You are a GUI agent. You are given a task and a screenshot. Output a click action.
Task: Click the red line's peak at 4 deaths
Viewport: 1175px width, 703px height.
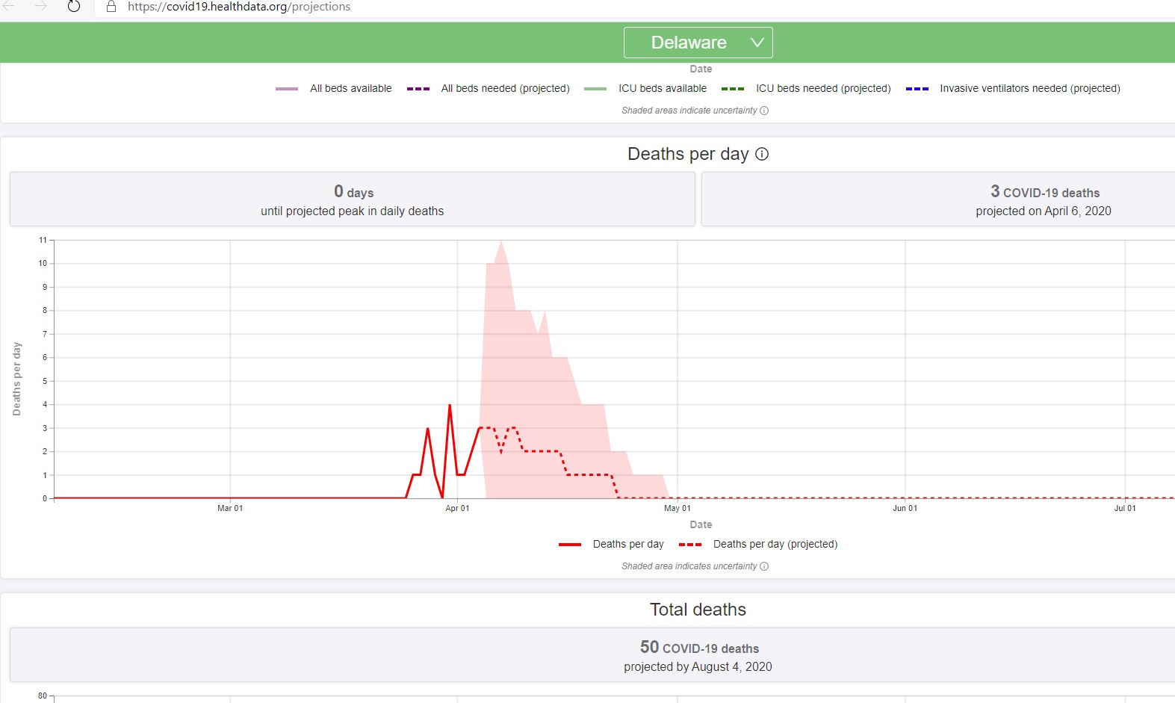(450, 405)
